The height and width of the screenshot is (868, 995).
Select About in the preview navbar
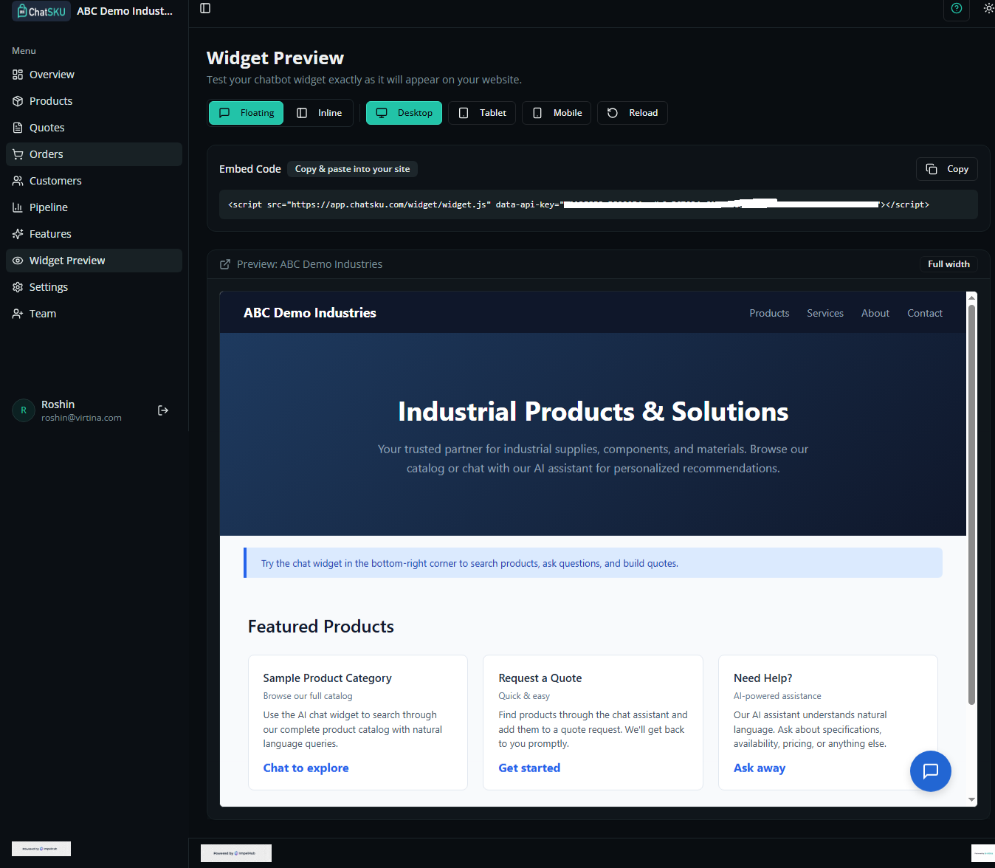pos(875,313)
